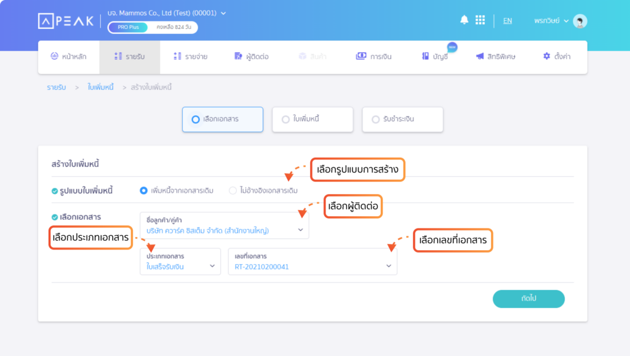Open the ตั้งค่า gear settings menu

[556, 57]
